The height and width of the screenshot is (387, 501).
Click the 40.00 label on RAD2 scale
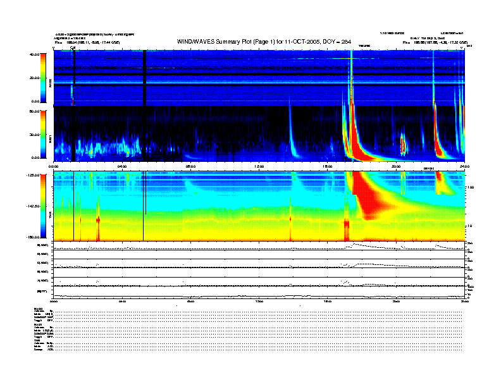point(35,54)
